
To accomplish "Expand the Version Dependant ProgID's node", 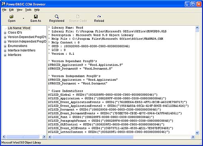I will click(x=5, y=37).
